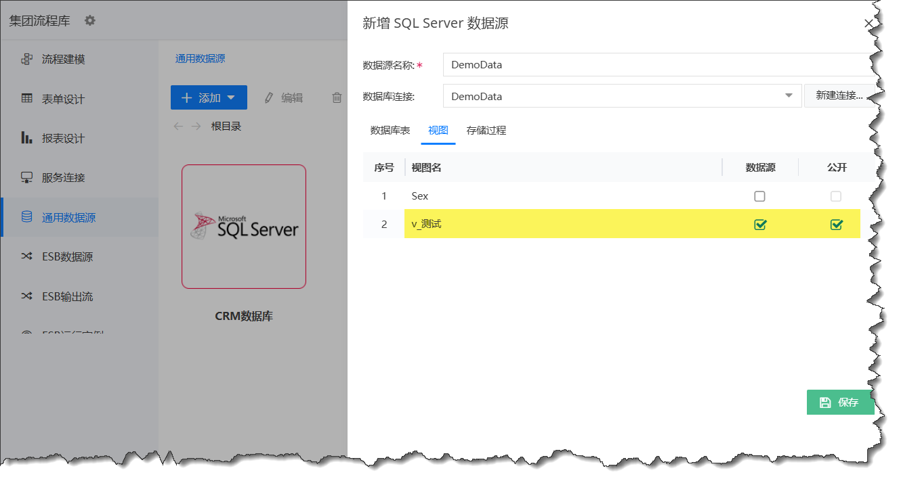The height and width of the screenshot is (481, 899).
Task: Check the 数据源 checkbox for Sex view
Action: pyautogui.click(x=759, y=196)
